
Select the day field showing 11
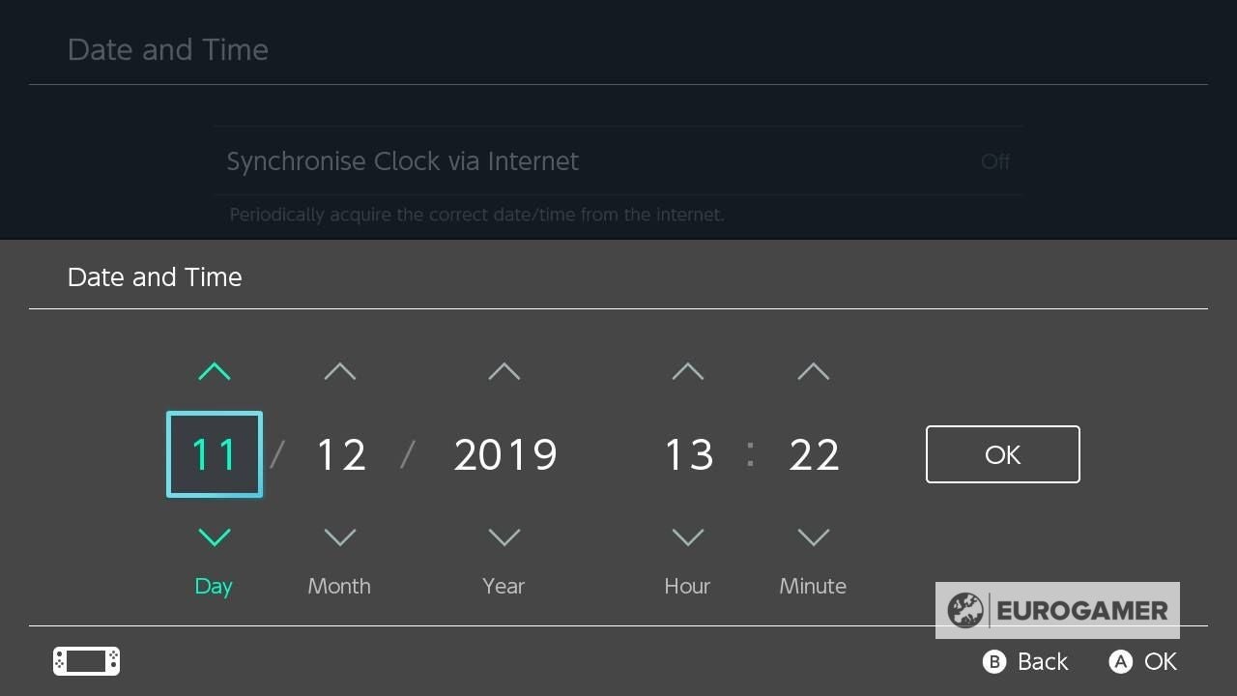[215, 454]
